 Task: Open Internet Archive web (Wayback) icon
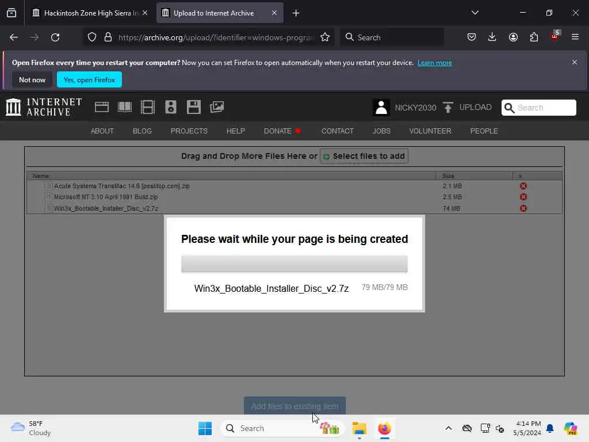point(101,108)
